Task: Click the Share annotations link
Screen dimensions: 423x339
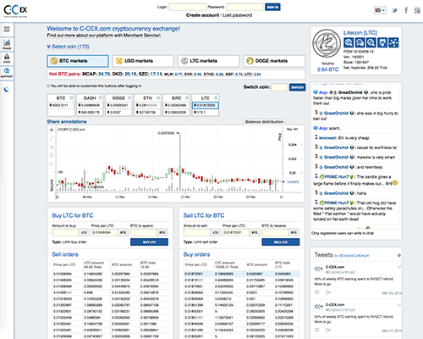Action: pyautogui.click(x=67, y=121)
